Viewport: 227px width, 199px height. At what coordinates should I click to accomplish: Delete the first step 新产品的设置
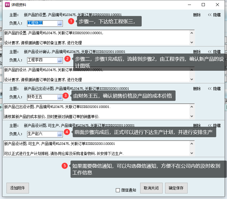click(197, 15)
